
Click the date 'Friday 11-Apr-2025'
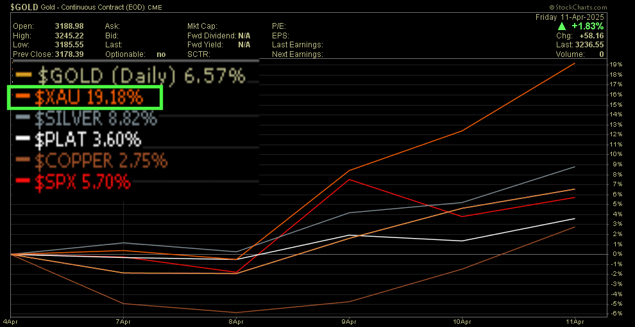[570, 17]
